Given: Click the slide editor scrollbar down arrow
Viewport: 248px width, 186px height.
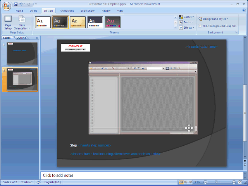Looking at the screenshot, I should coord(245,157).
